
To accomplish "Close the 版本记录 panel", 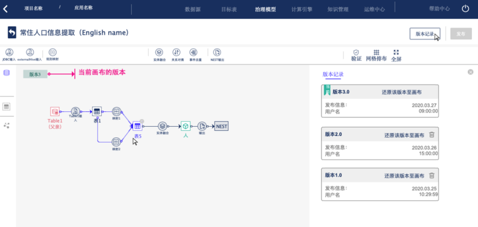I will [470, 72].
